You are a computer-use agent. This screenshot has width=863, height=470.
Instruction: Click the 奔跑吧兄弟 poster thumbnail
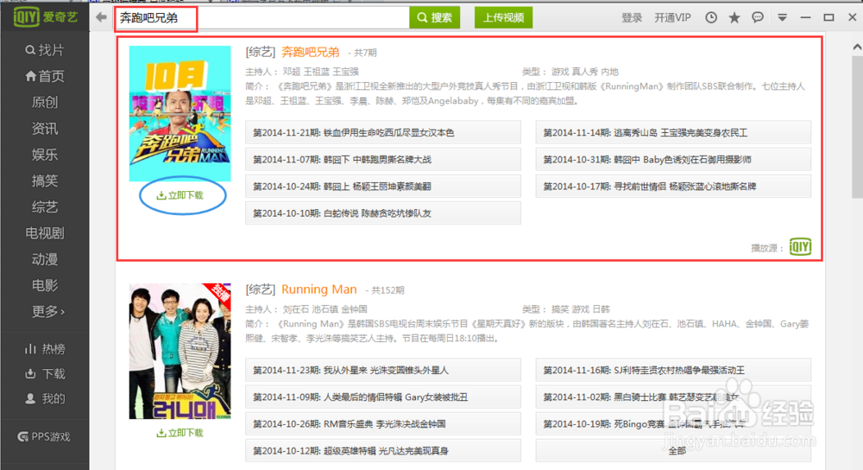coord(180,113)
